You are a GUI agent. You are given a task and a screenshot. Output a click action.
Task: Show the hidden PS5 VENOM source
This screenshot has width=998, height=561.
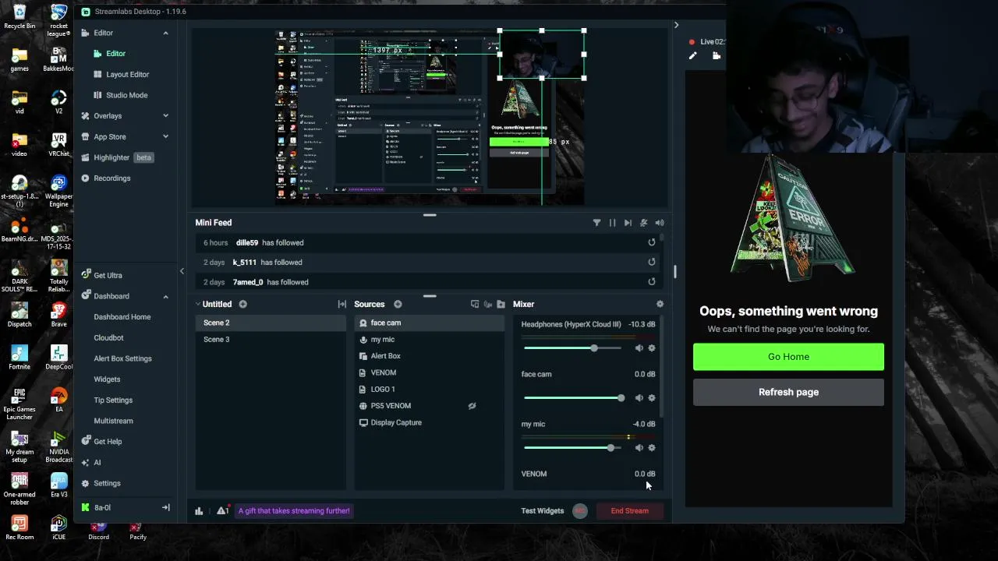tap(472, 406)
